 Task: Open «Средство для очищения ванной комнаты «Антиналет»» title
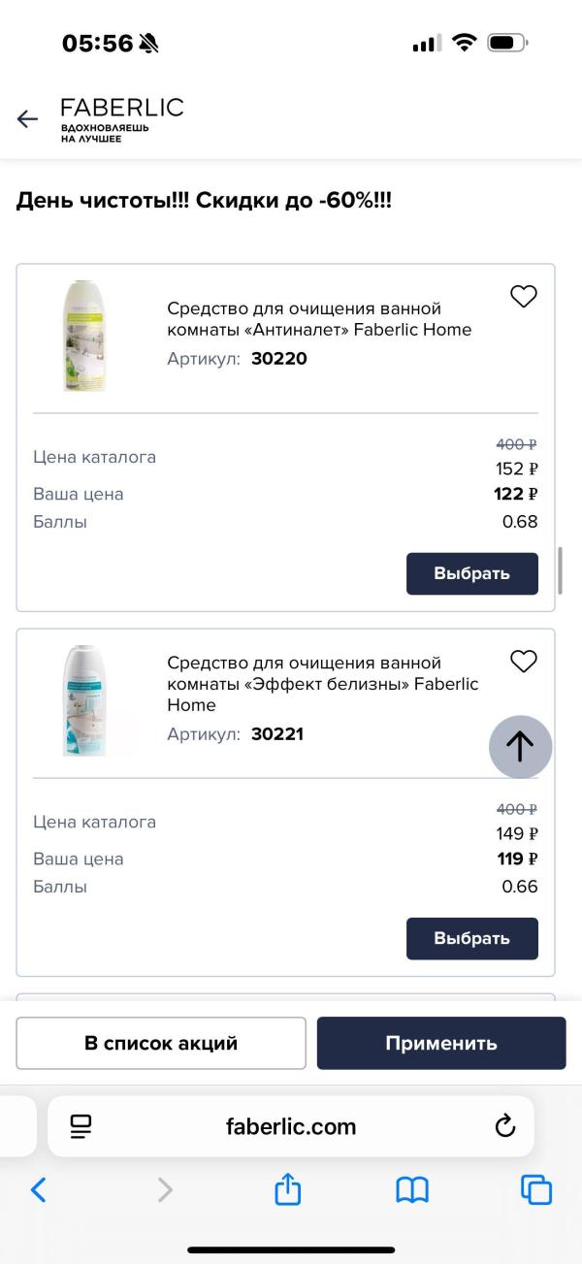pos(319,319)
